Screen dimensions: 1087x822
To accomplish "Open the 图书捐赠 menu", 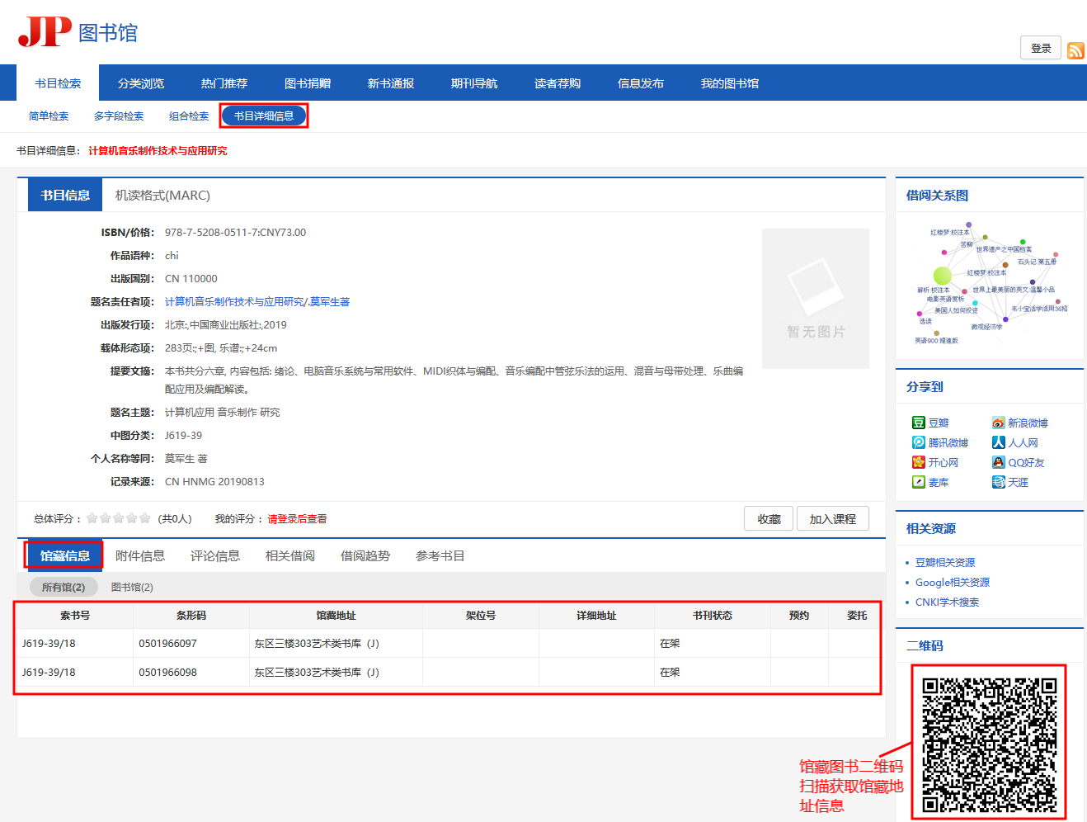I will pyautogui.click(x=308, y=83).
